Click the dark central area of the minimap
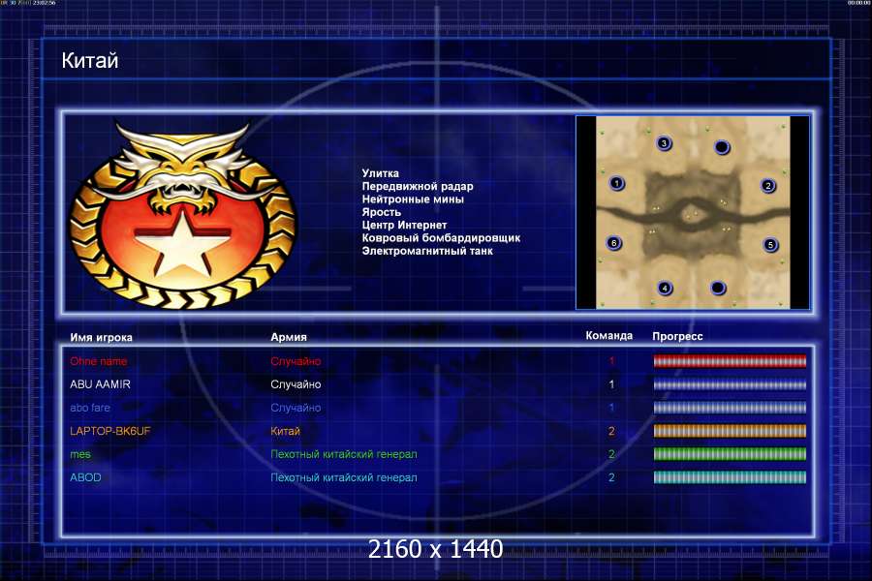Screen dimensions: 872x581 click(693, 215)
